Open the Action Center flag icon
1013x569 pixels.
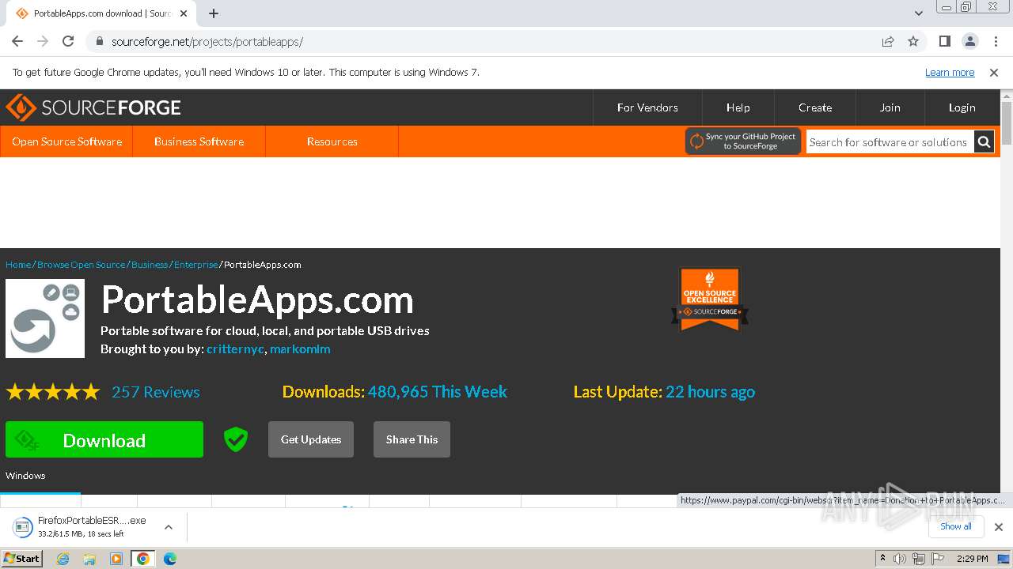[x=936, y=559]
